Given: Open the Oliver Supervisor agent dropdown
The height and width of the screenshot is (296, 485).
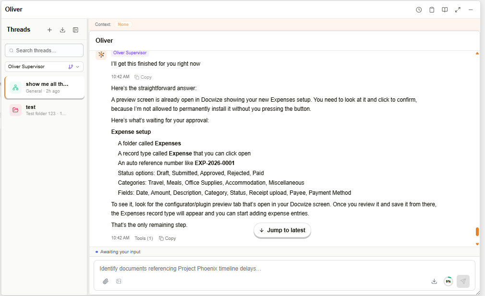Looking at the screenshot, I should tap(44, 67).
